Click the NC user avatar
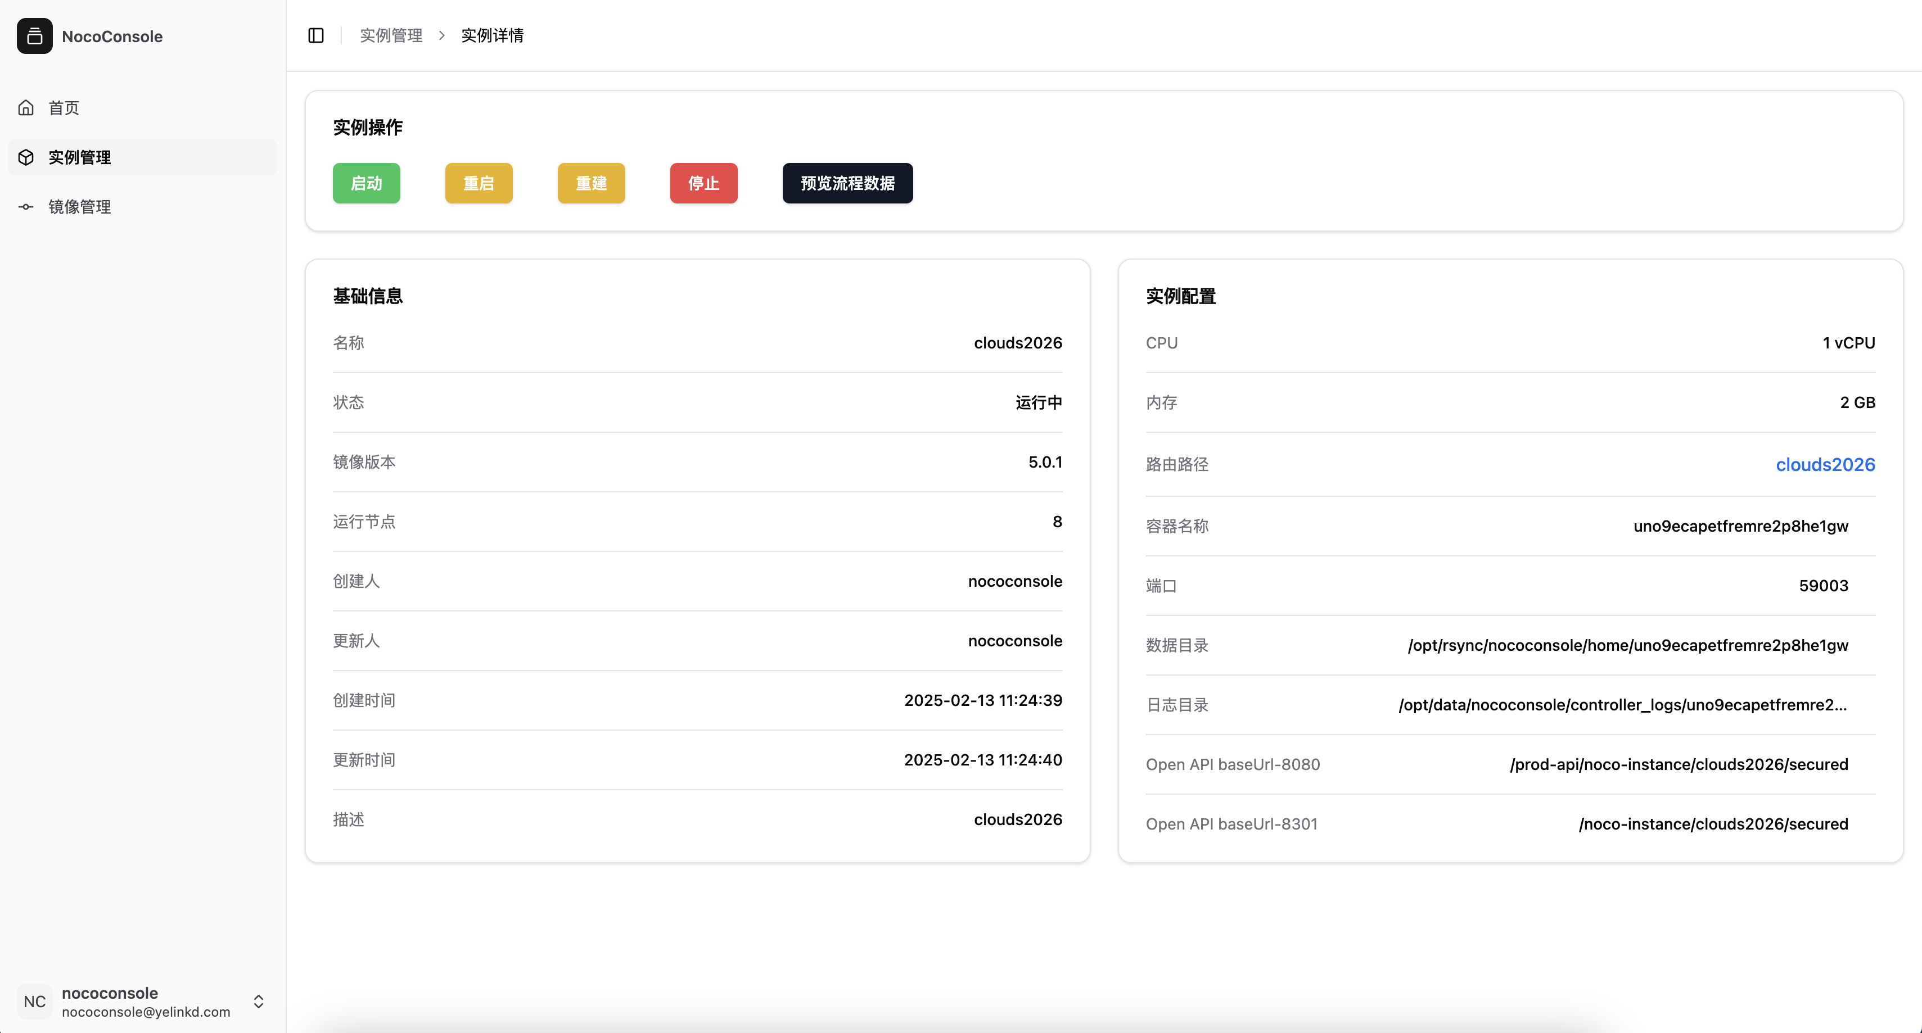1922x1033 pixels. [34, 1001]
